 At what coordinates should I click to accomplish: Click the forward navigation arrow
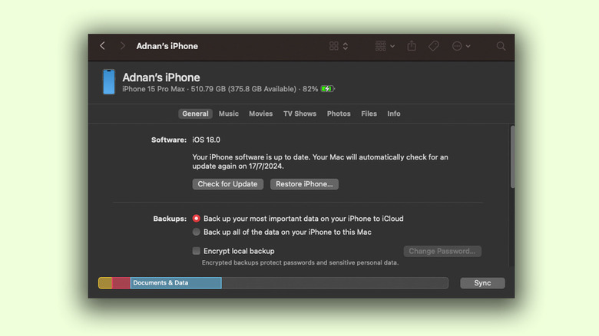122,46
